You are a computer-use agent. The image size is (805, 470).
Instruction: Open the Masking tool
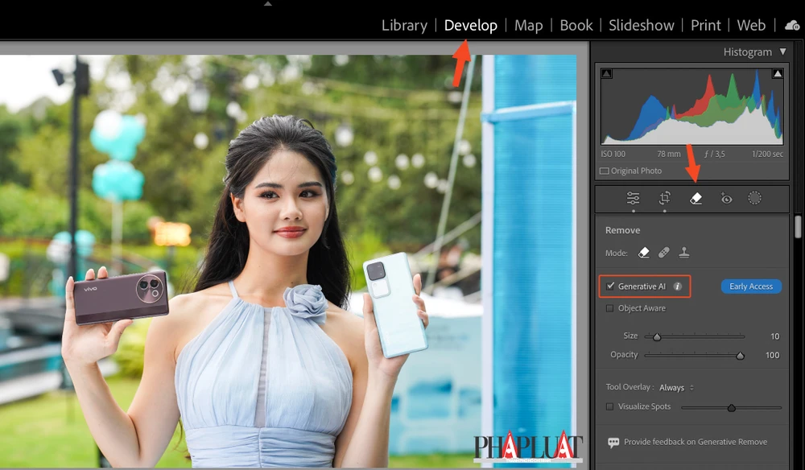754,198
